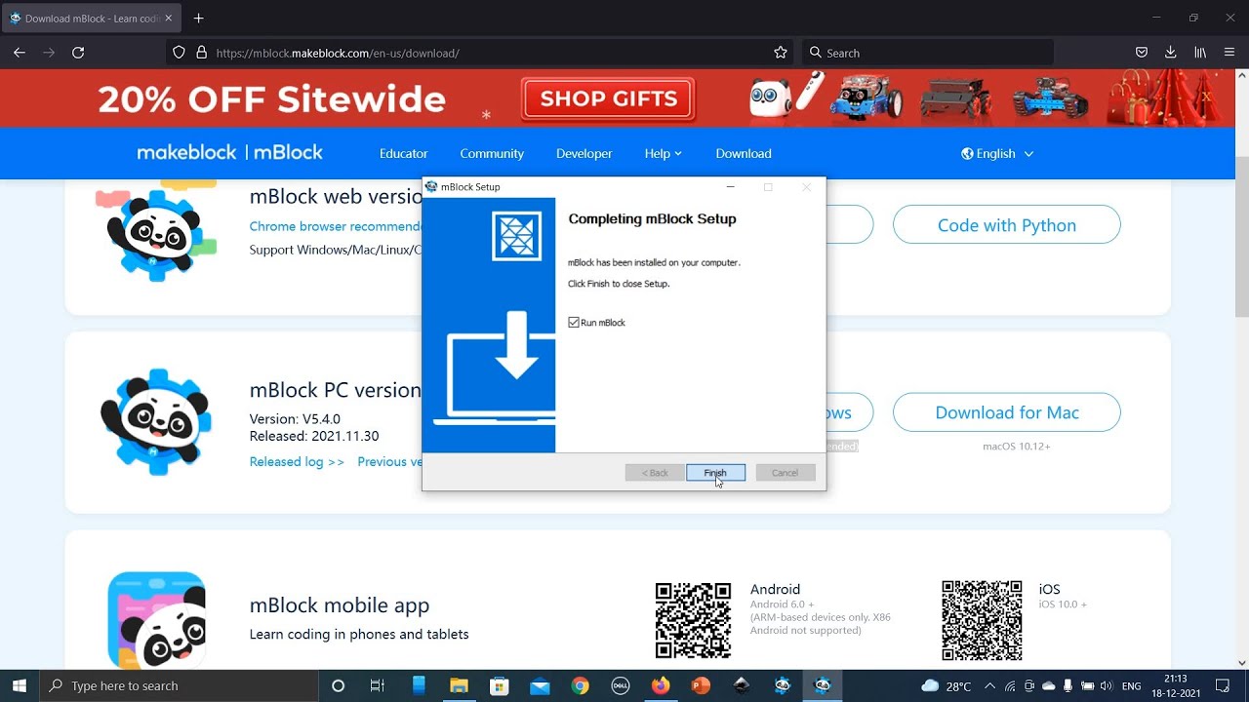Open Mail app from taskbar

(540, 685)
